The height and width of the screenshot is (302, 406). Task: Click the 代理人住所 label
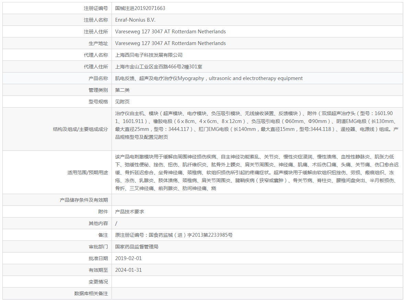(x=96, y=67)
